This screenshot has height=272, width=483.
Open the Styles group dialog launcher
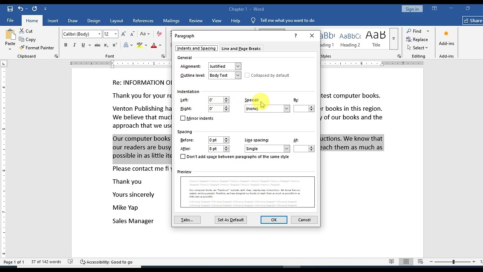pyautogui.click(x=399, y=56)
